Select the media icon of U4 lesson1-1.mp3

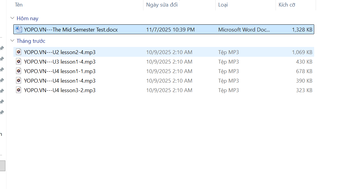[19, 71]
